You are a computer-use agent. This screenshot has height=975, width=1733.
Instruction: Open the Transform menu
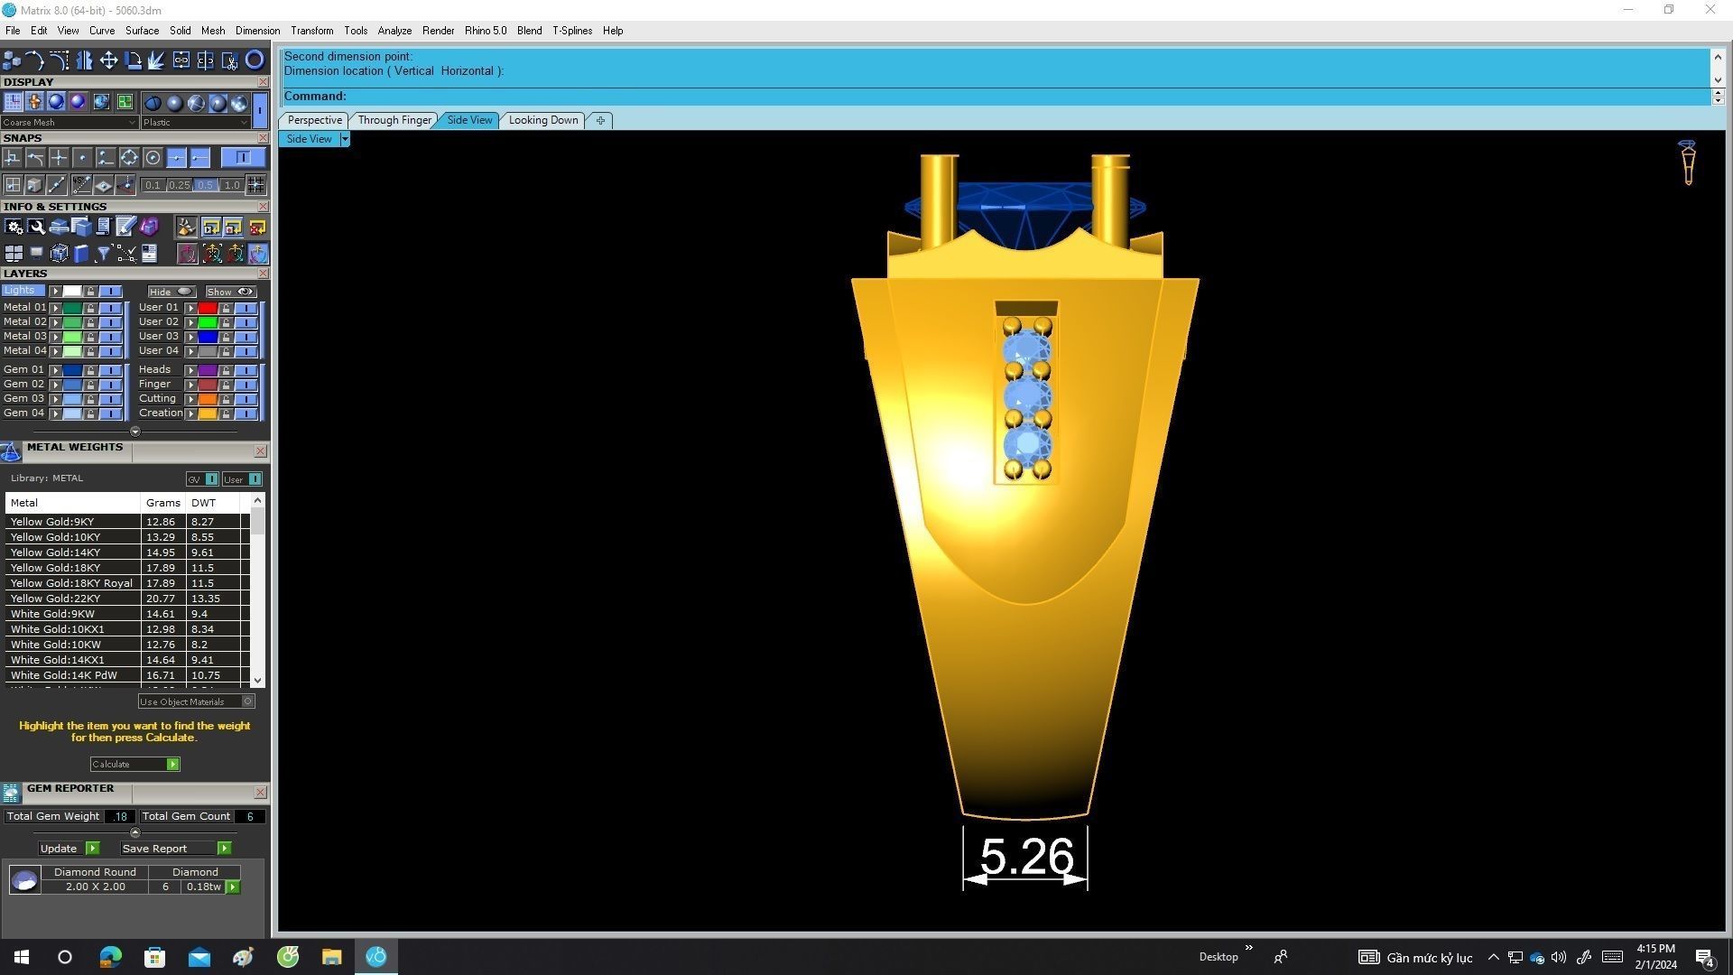(311, 31)
